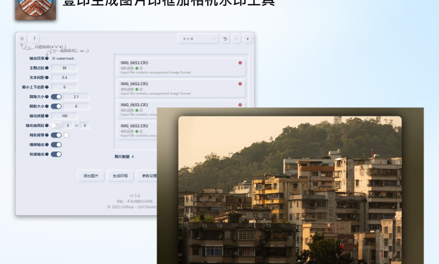Click the star icon in the app window

[x=22, y=38]
